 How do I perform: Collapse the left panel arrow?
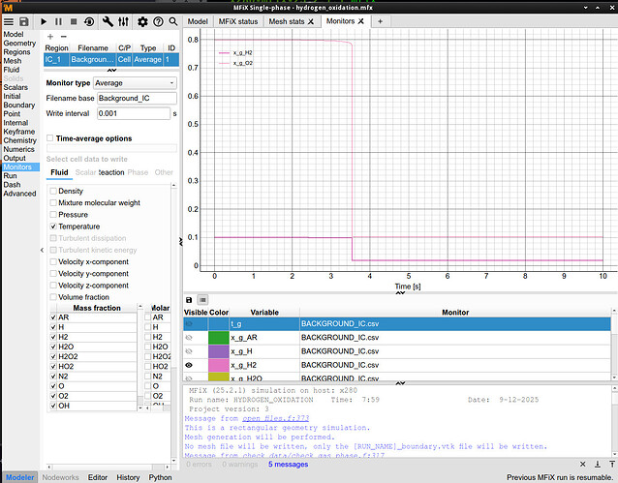(x=42, y=250)
